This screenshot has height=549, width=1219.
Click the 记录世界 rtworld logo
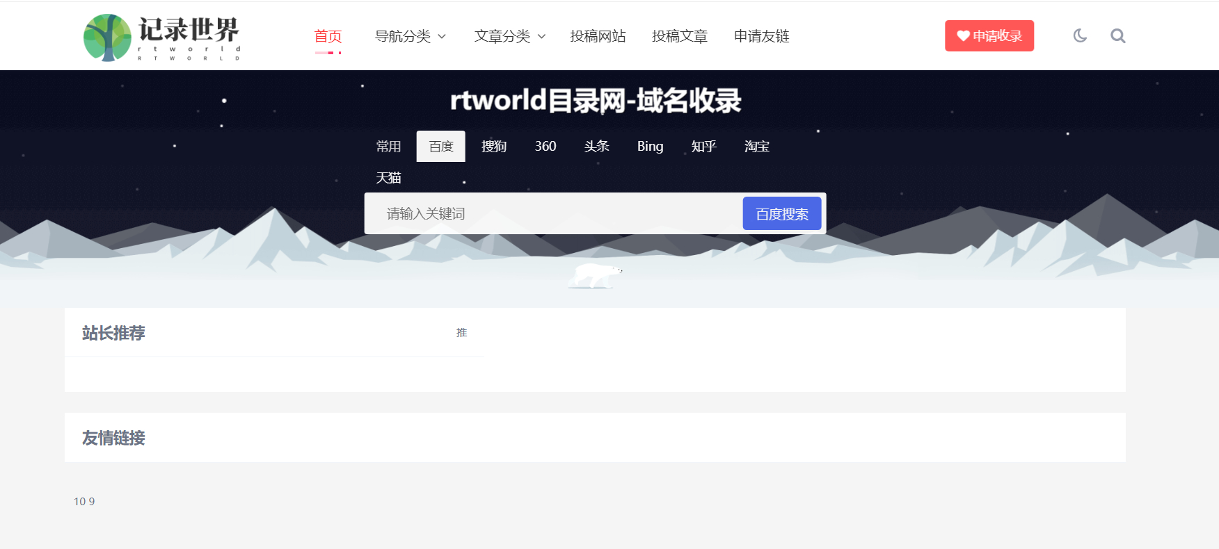click(162, 38)
